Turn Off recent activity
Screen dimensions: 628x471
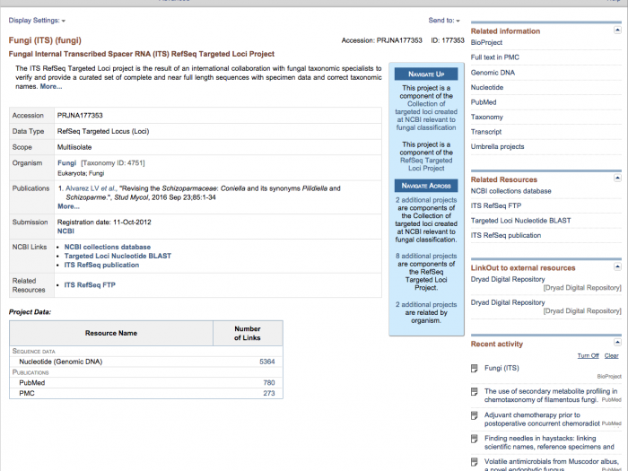[588, 355]
